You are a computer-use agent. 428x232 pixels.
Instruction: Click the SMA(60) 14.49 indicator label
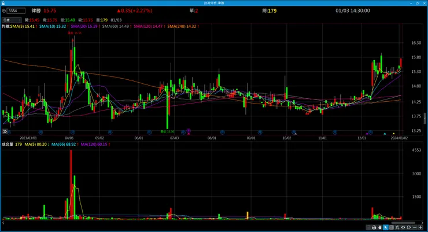[116, 27]
